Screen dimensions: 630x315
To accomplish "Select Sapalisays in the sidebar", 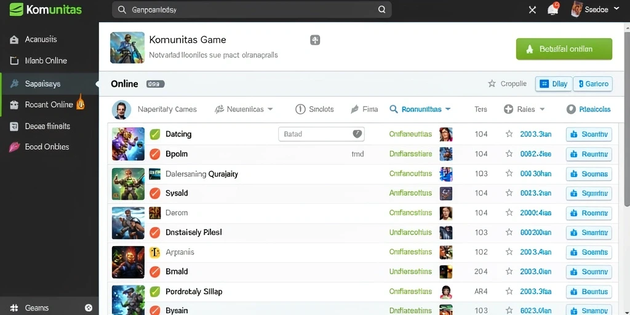I will (x=49, y=84).
